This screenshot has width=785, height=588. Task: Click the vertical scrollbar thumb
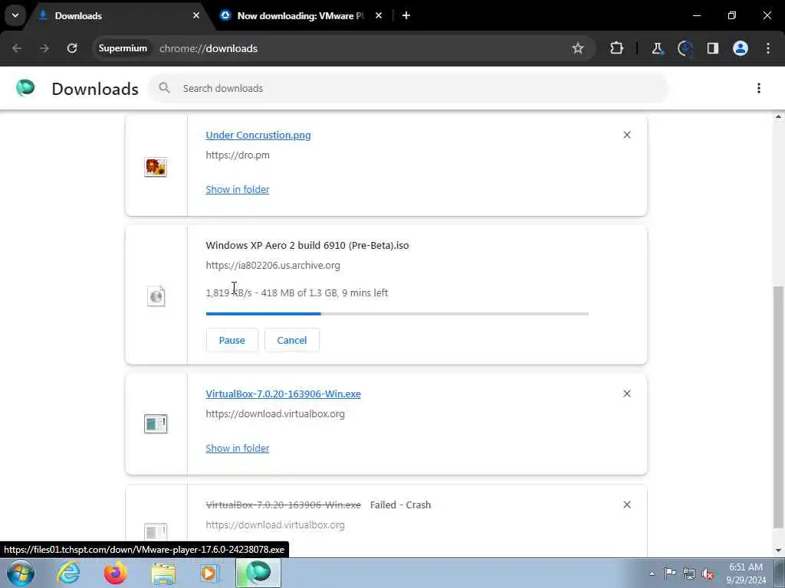click(x=778, y=407)
